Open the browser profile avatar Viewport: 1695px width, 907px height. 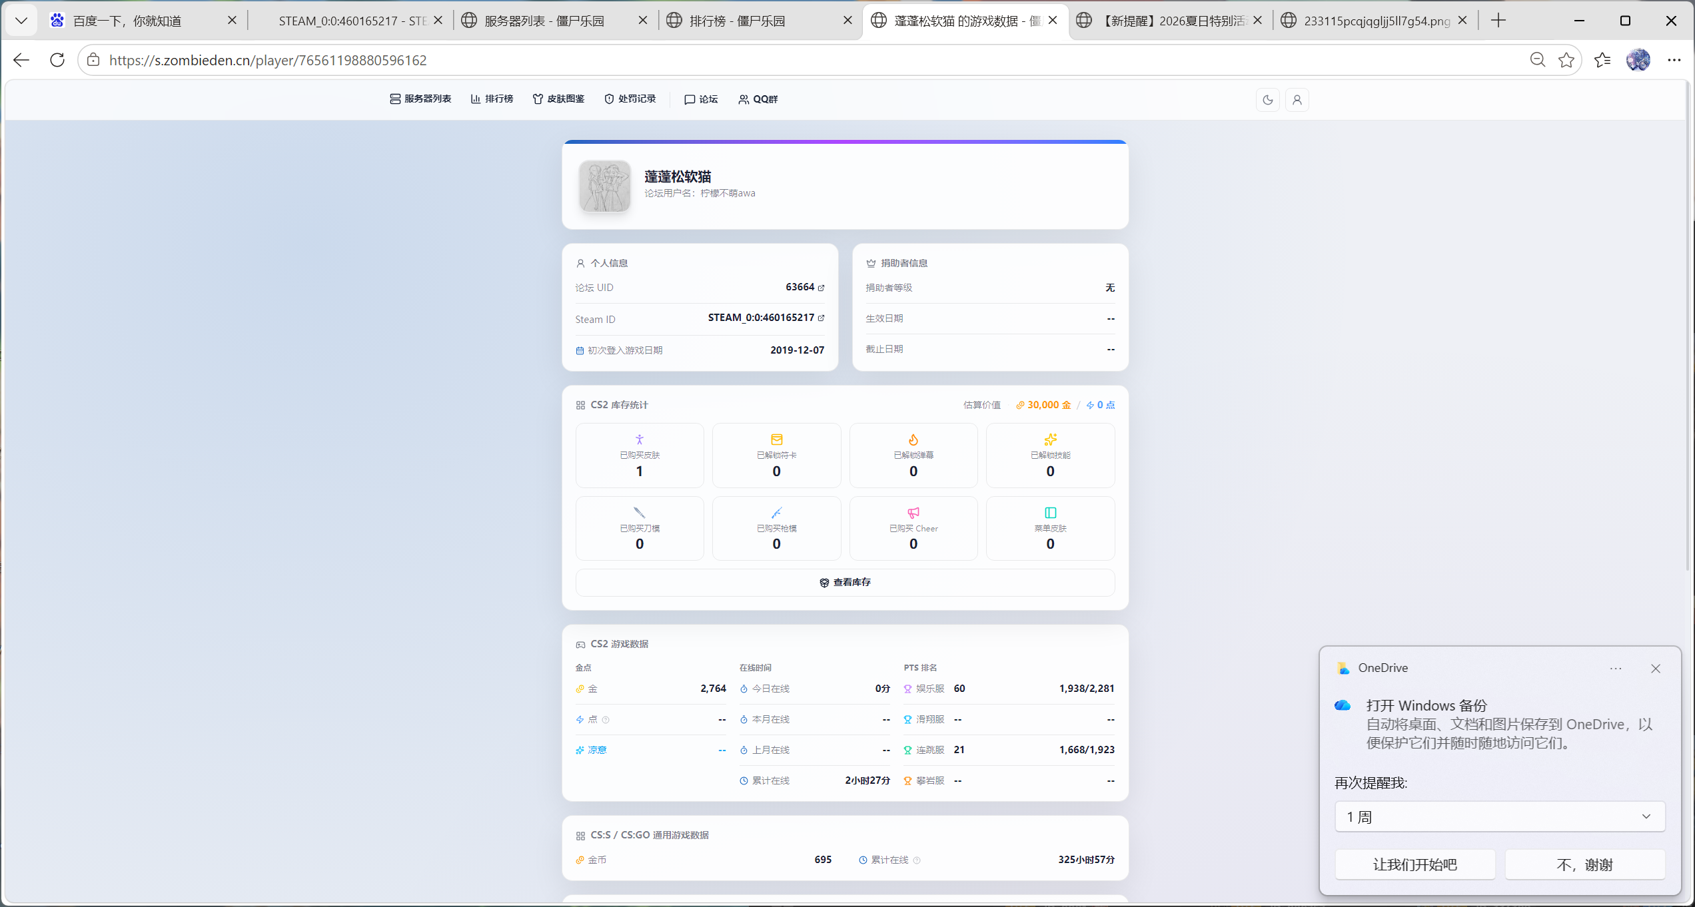click(1638, 60)
